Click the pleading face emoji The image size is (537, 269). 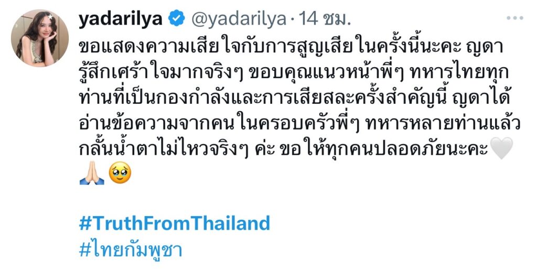[x=121, y=174]
